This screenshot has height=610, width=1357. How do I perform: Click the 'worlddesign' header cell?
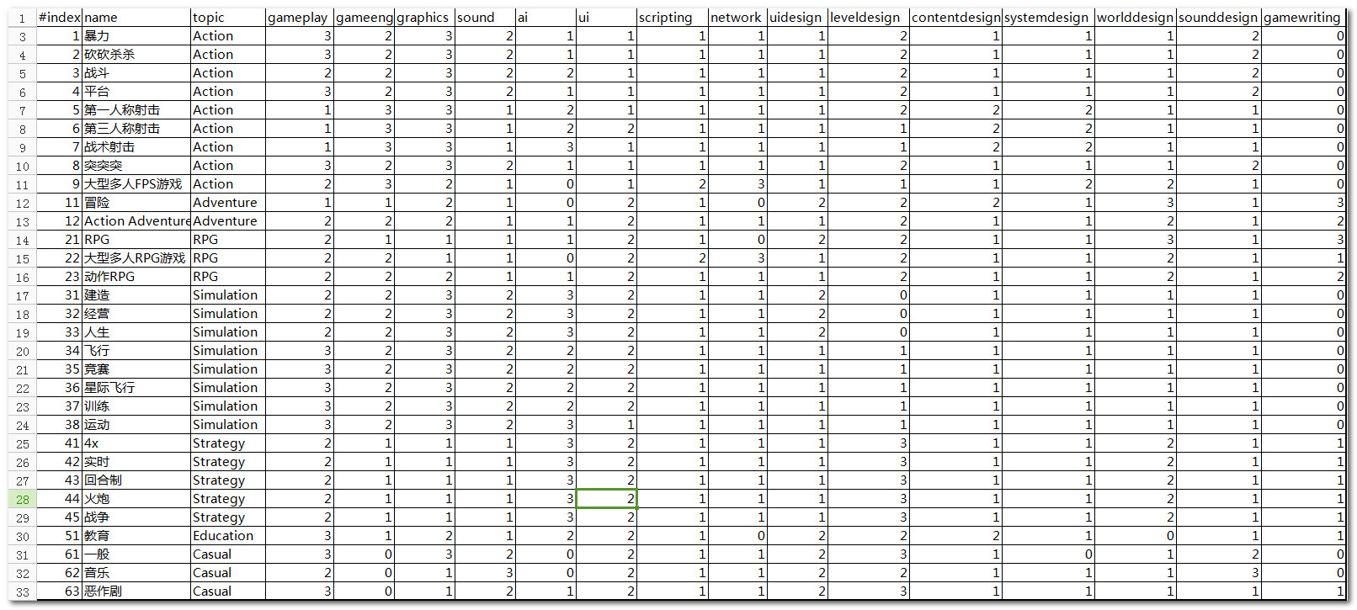pyautogui.click(x=1134, y=18)
